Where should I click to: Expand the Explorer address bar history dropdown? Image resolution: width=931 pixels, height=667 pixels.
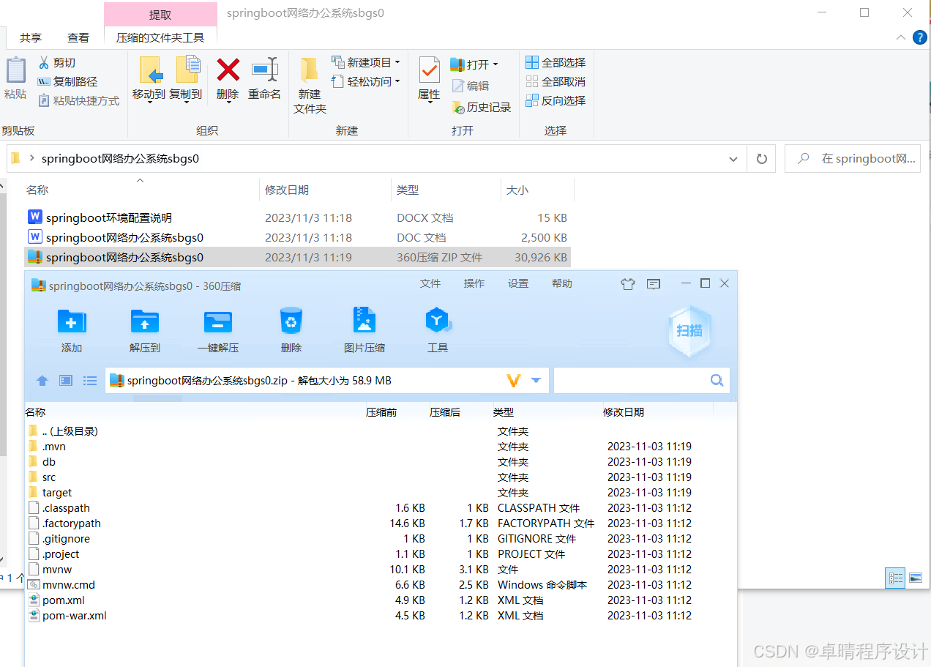(x=733, y=159)
